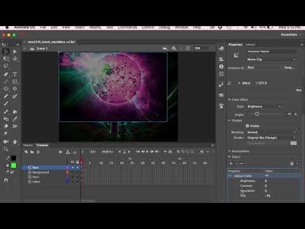Select the Pen tool
Screen dimensions: 305x229
(6, 74)
